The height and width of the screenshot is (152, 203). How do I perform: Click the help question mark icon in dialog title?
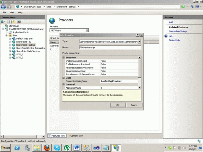138,35
